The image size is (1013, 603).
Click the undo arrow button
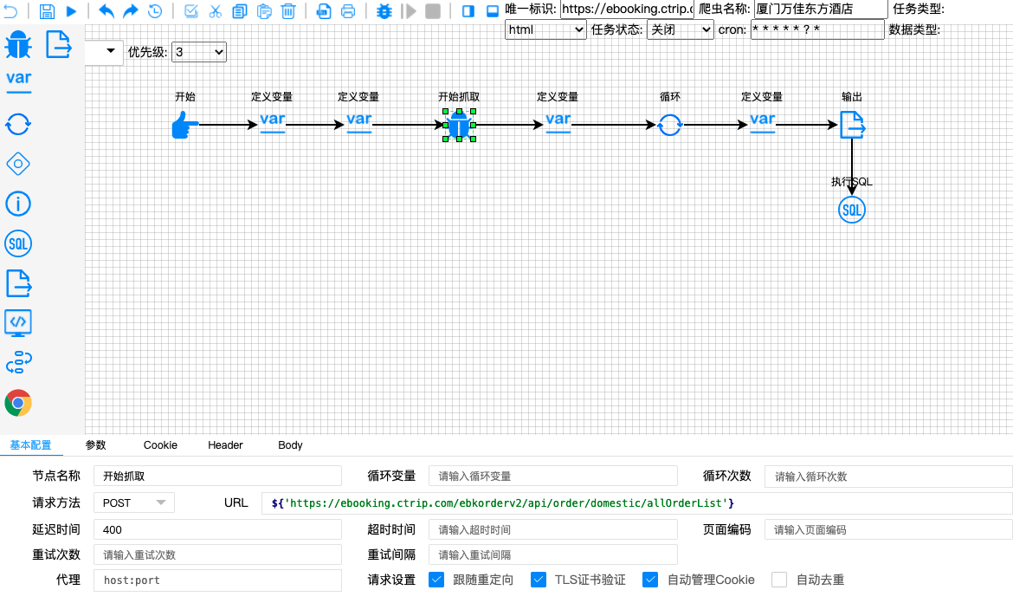point(106,11)
